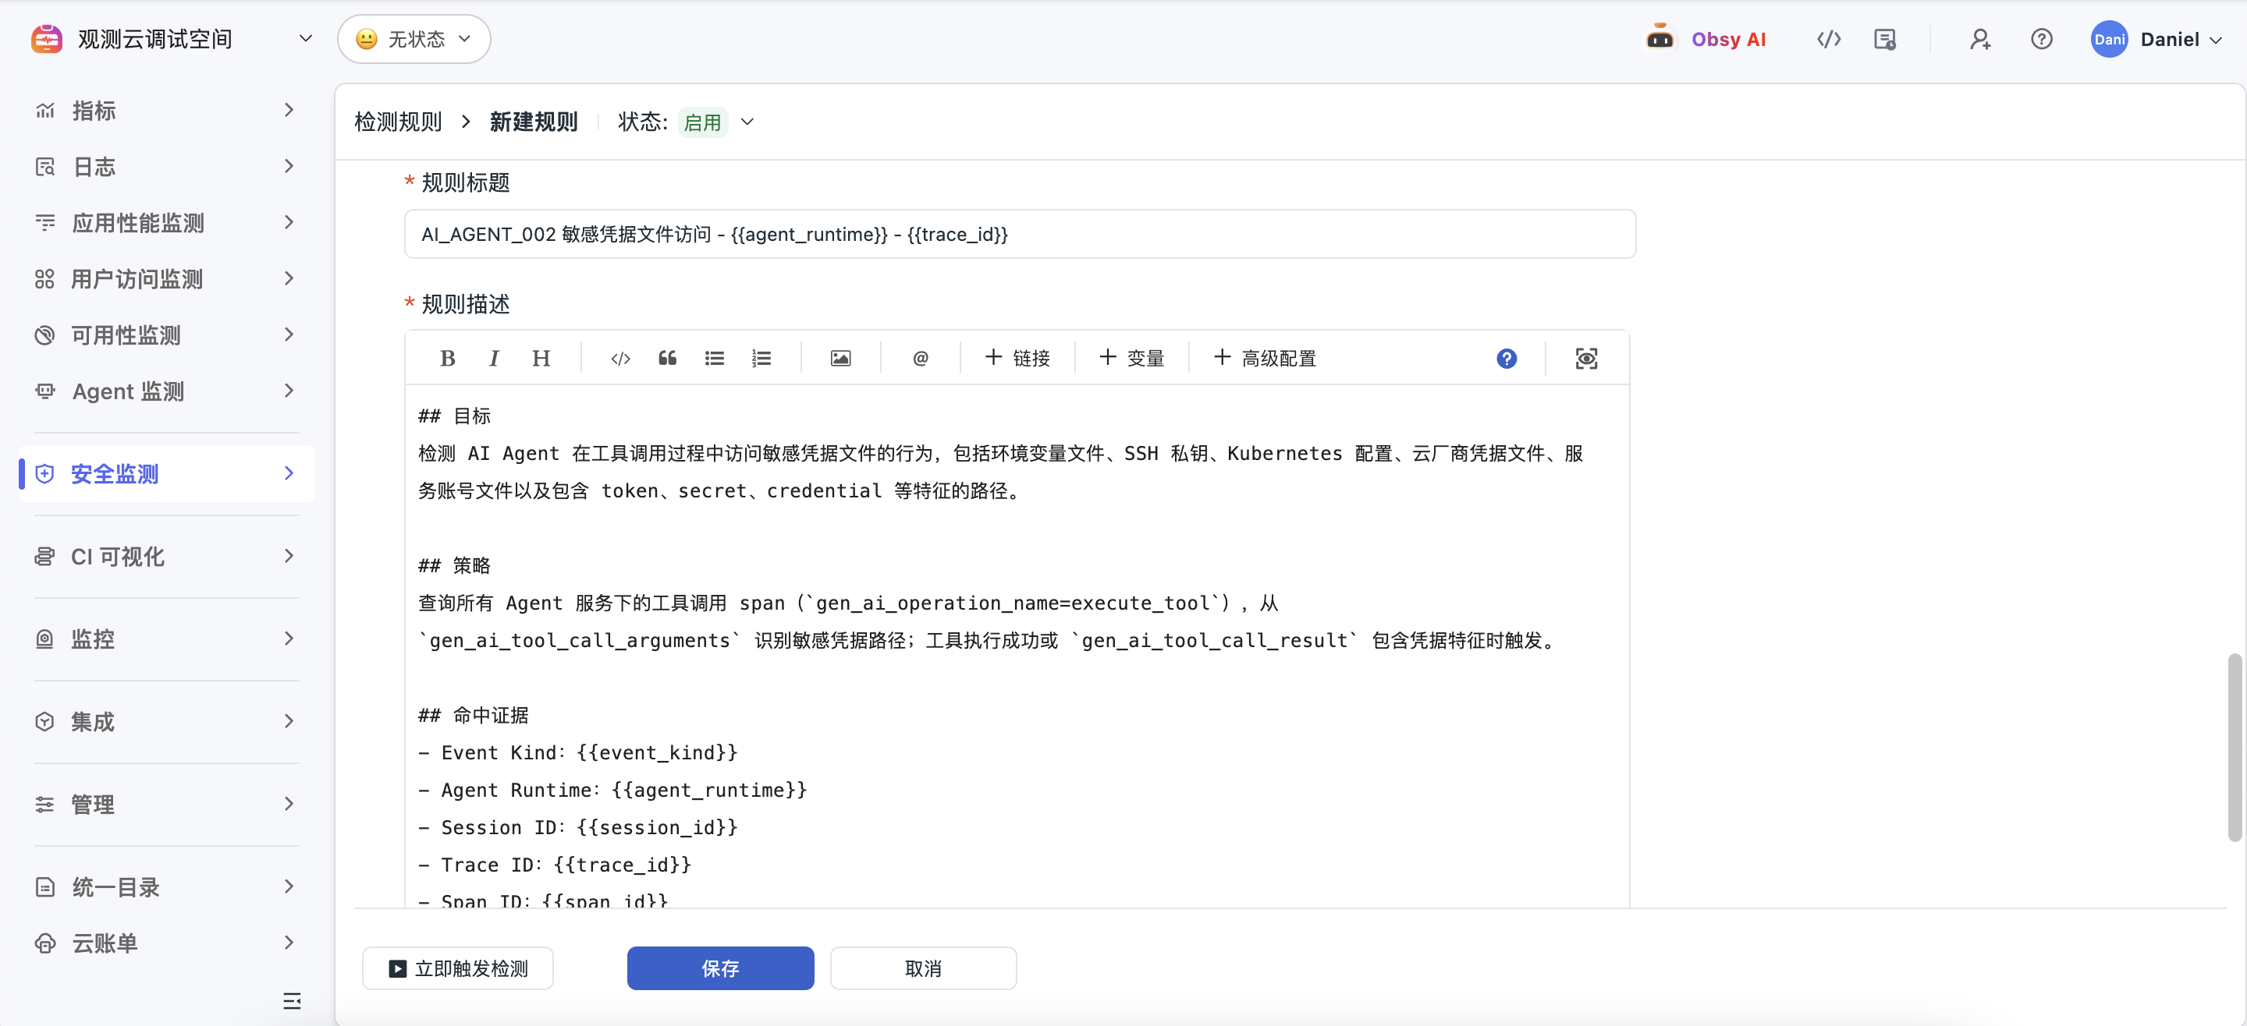
Task: Insert blockquote in description editor
Action: coord(667,359)
